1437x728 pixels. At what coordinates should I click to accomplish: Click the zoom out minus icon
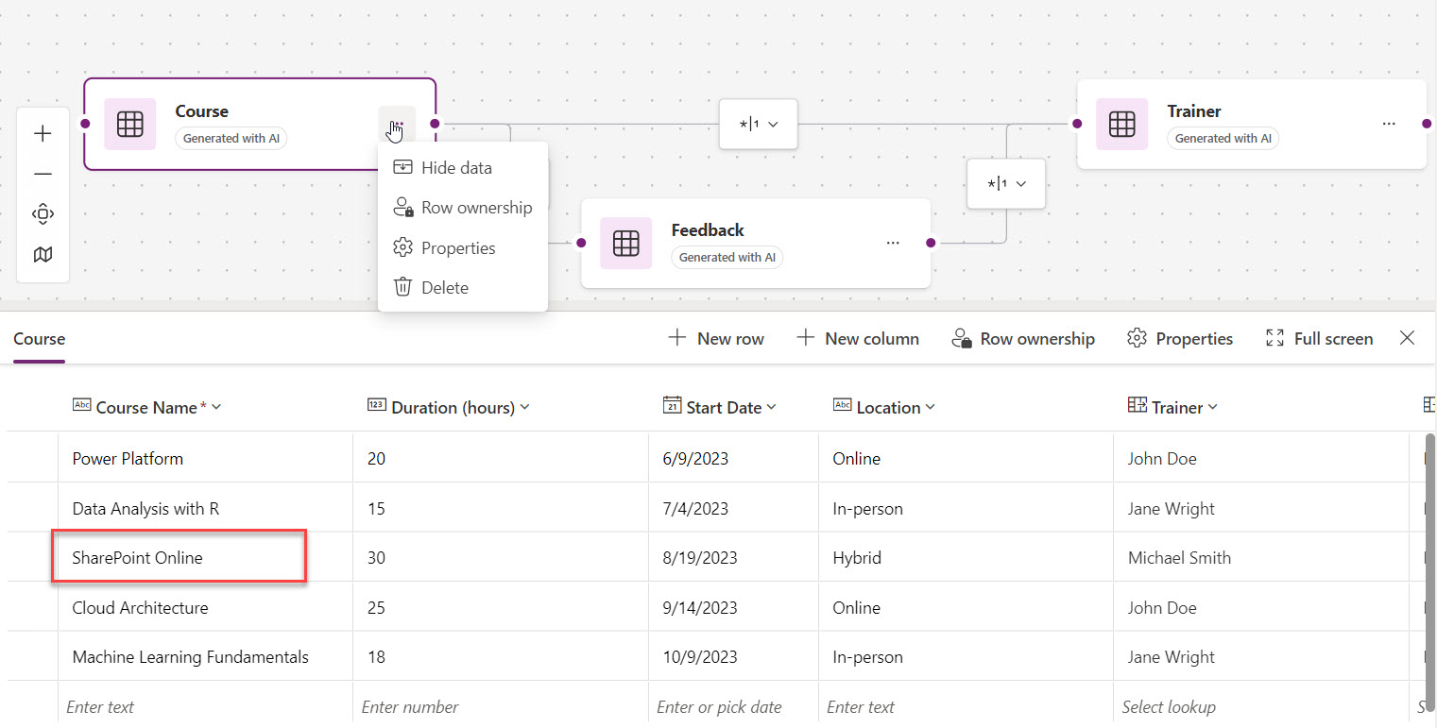click(x=43, y=174)
